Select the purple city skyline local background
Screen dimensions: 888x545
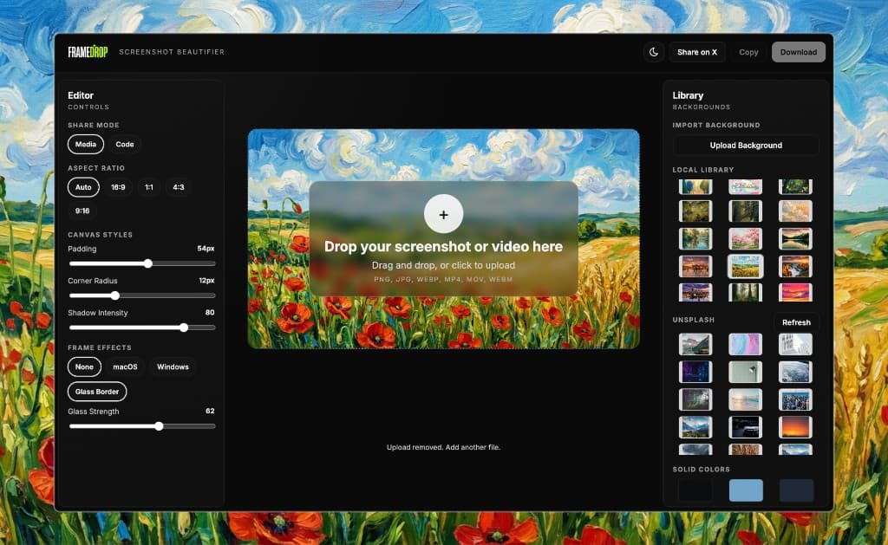[x=695, y=292]
